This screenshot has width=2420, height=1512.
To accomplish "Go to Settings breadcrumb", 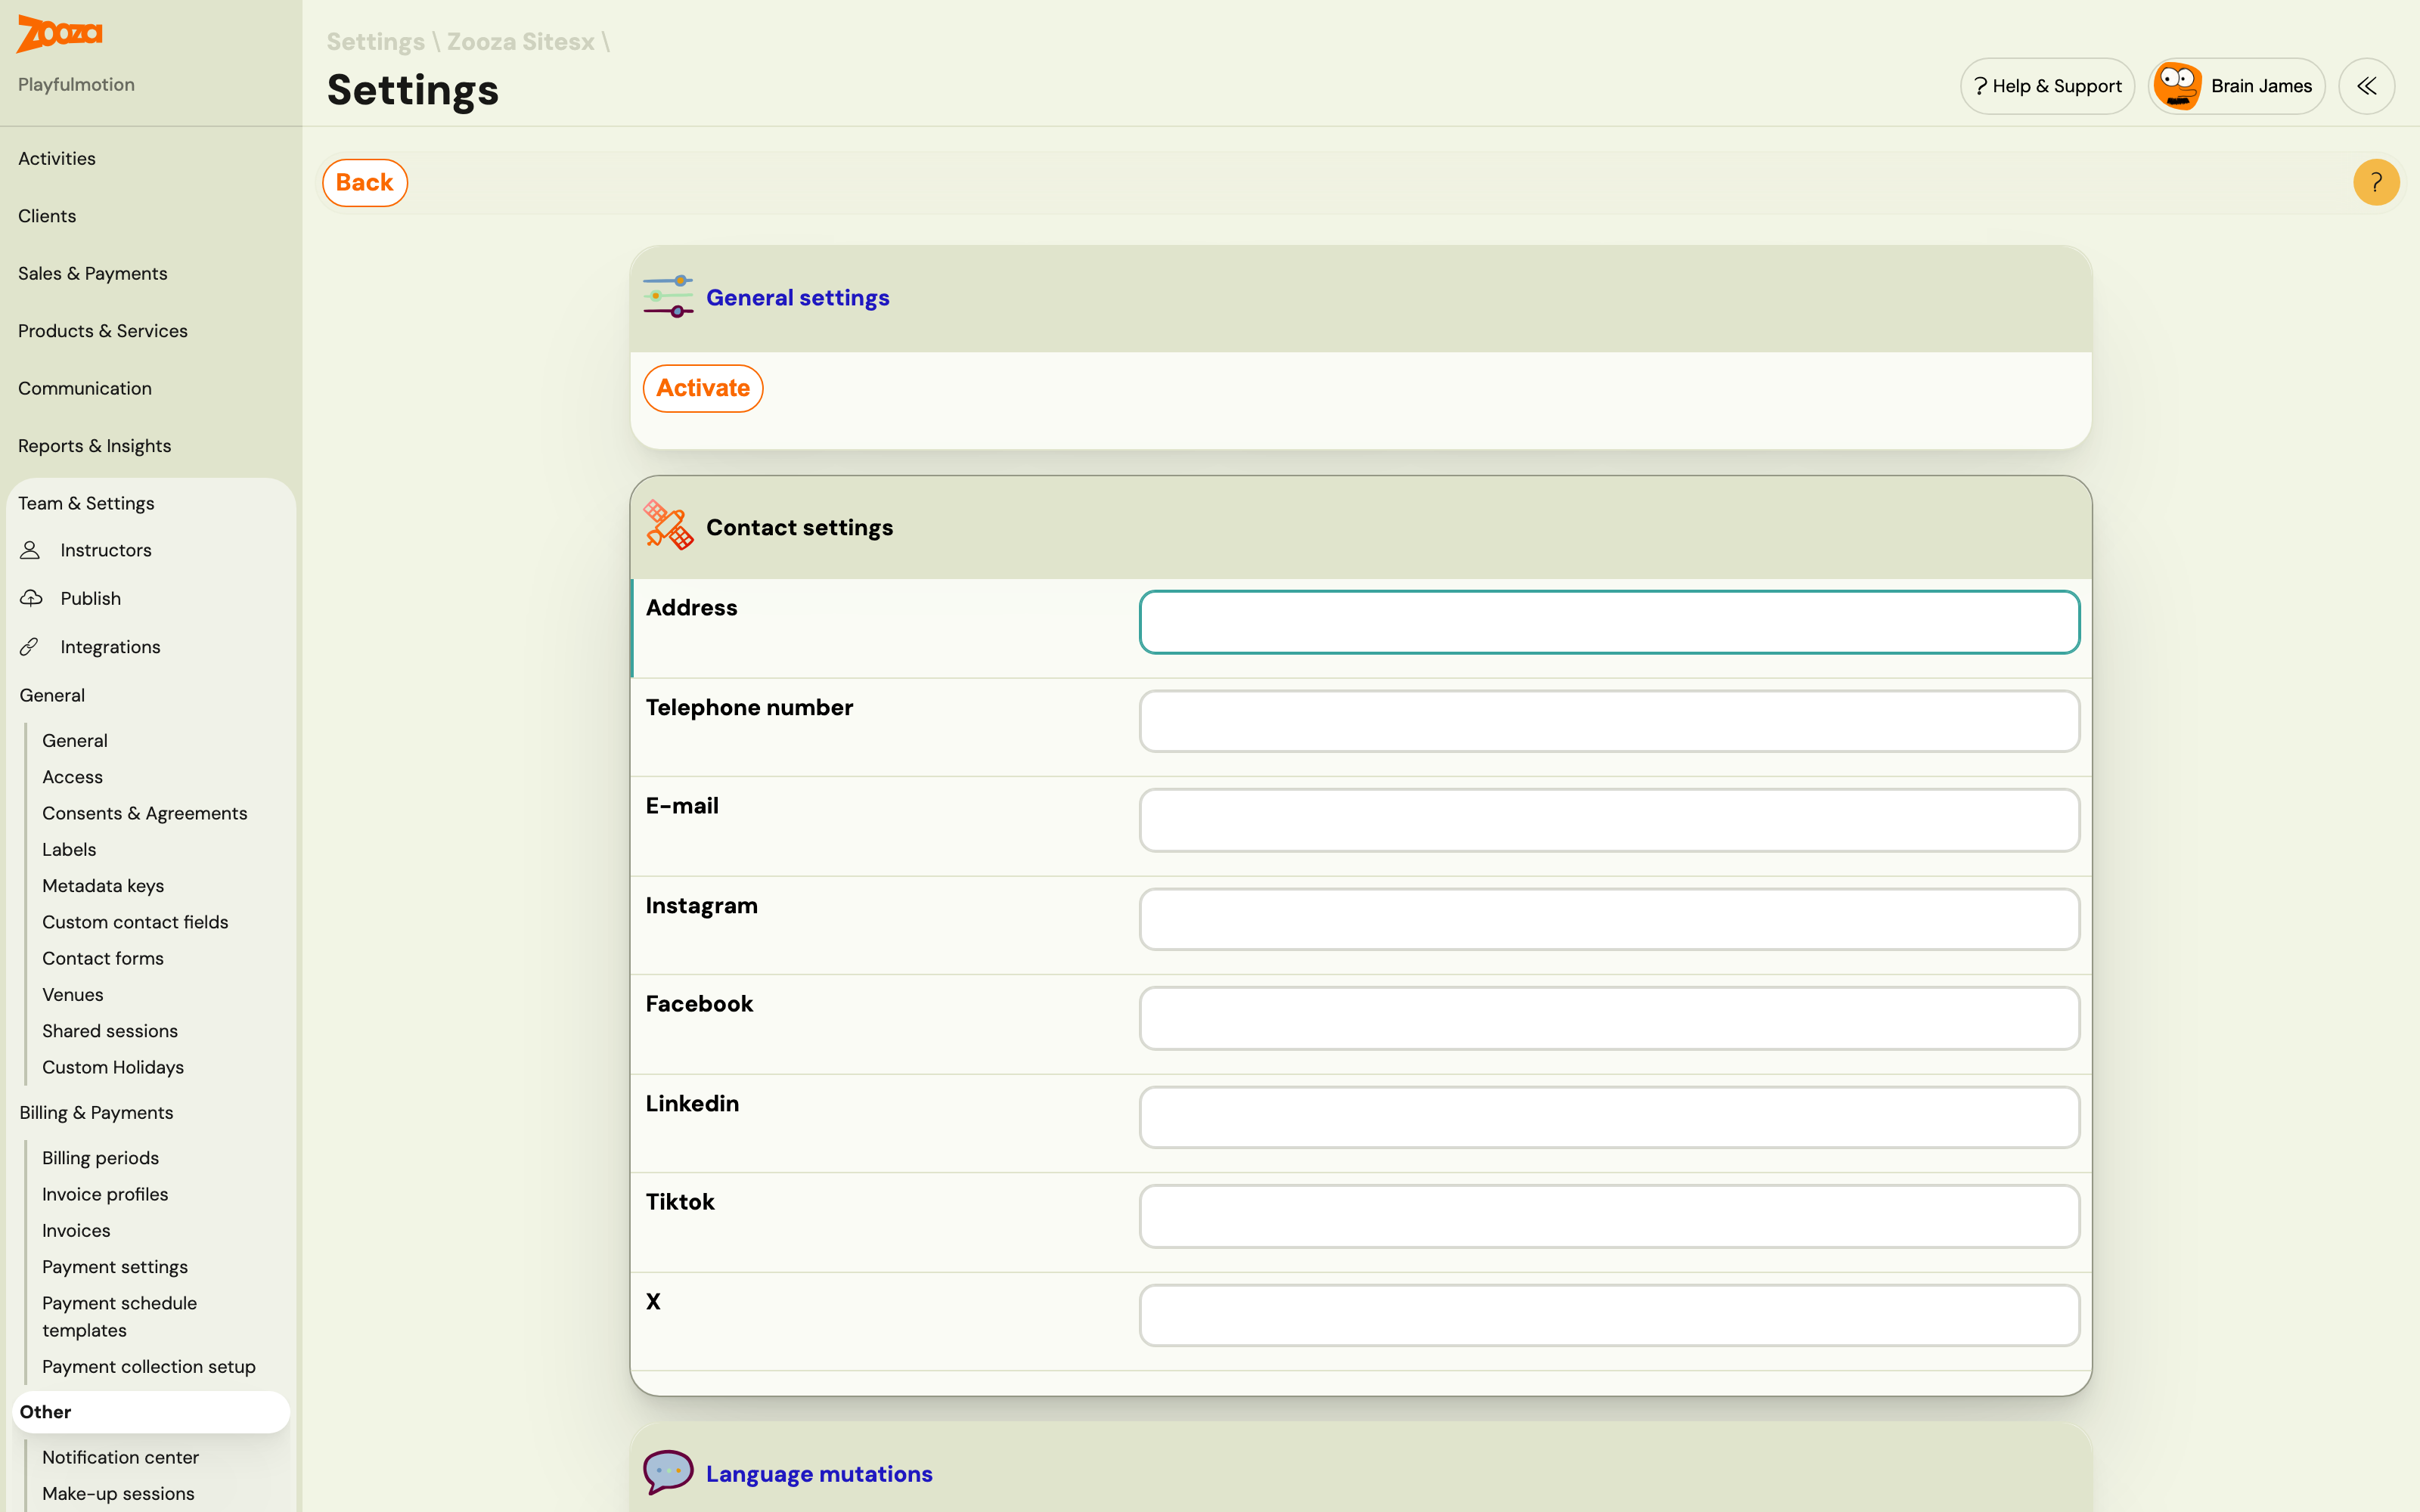I will pos(376,42).
